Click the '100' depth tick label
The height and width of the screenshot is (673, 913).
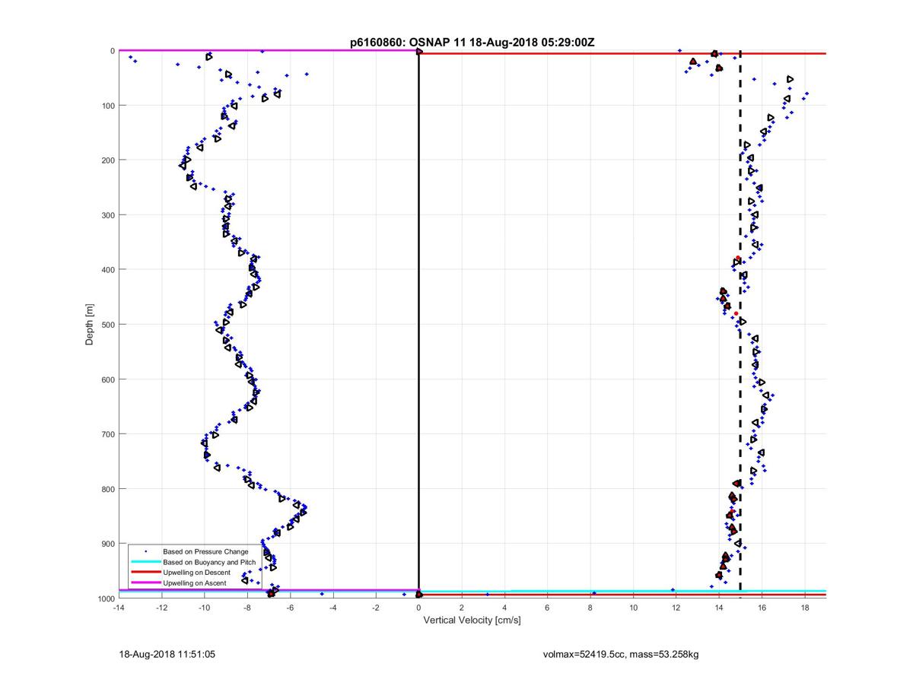107,106
